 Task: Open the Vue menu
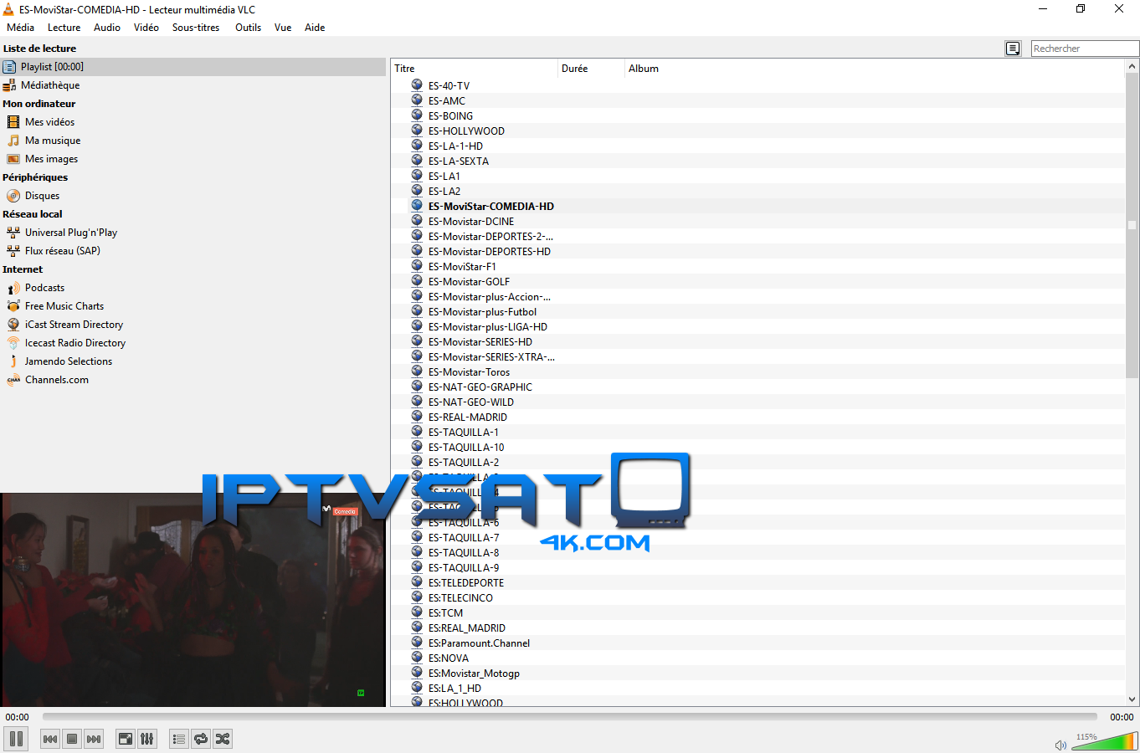(x=283, y=28)
